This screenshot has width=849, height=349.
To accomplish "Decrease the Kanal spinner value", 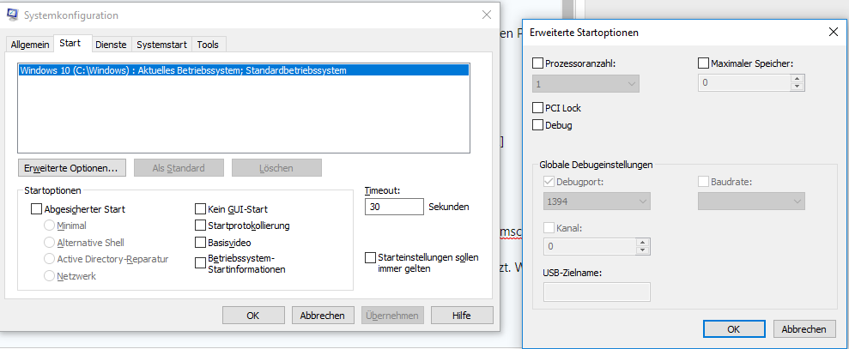I will pos(643,251).
